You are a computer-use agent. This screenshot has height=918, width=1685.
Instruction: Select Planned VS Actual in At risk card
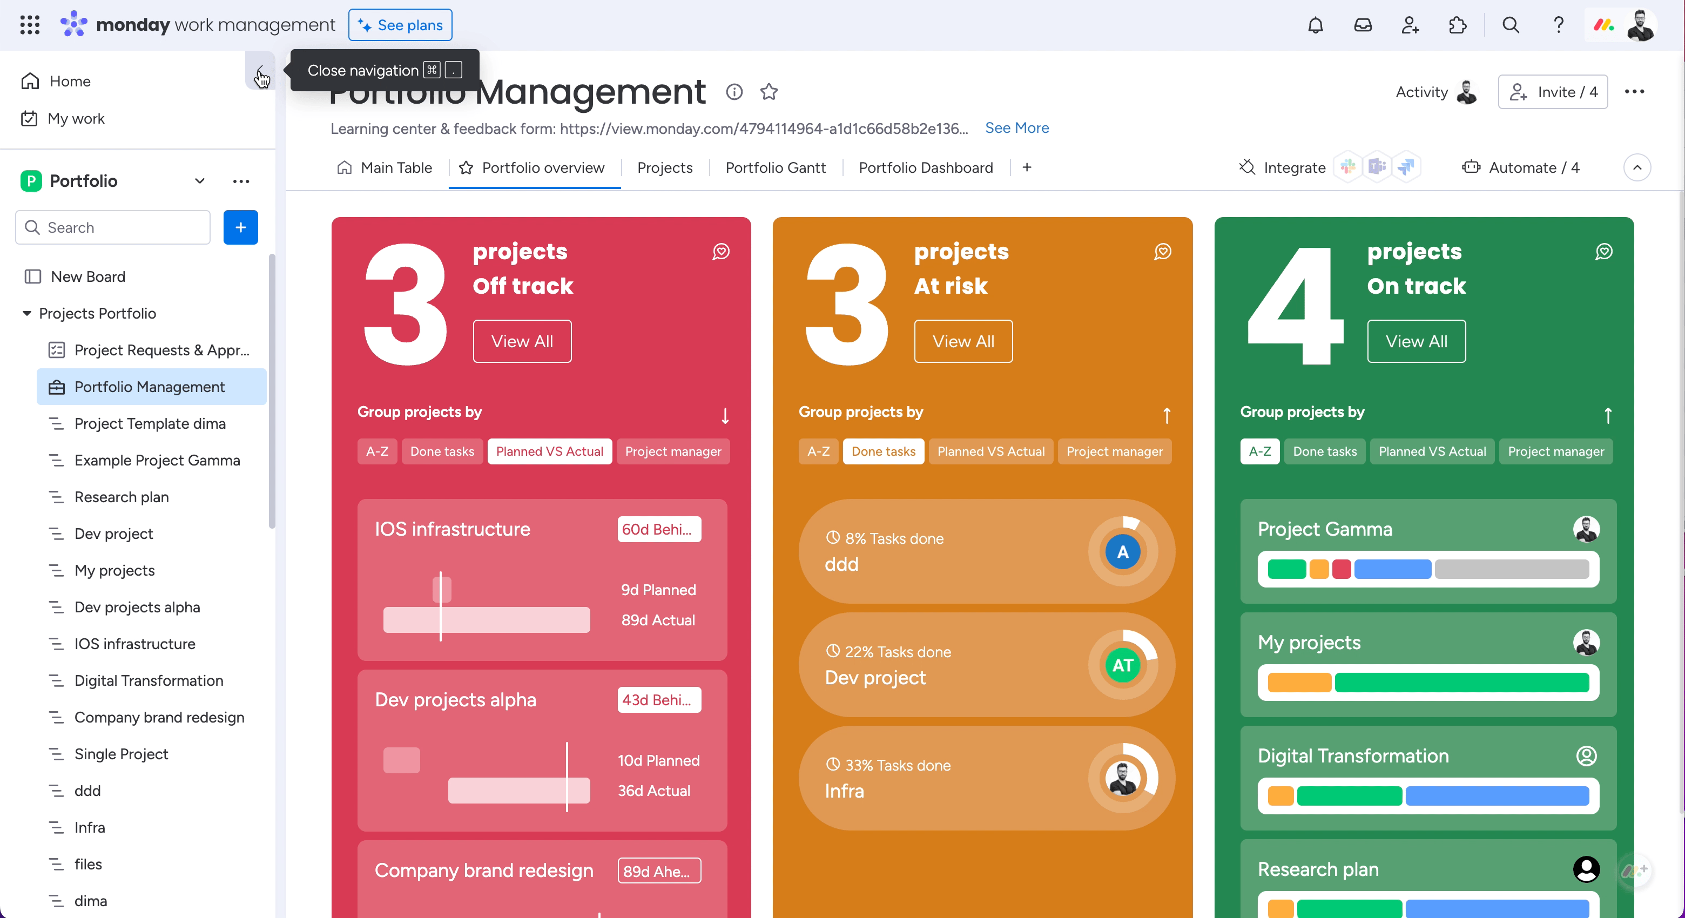pyautogui.click(x=991, y=451)
